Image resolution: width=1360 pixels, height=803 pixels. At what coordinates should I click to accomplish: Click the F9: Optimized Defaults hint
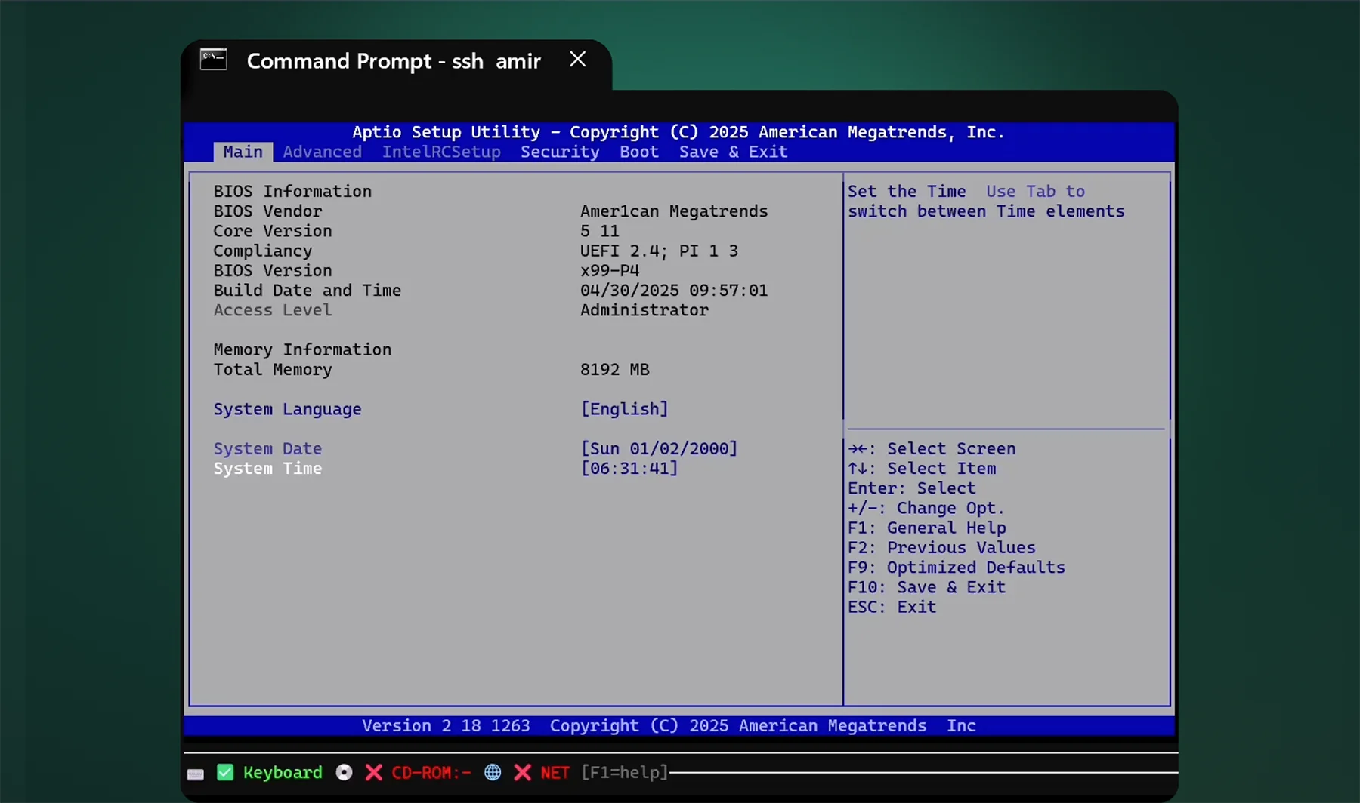[957, 568]
